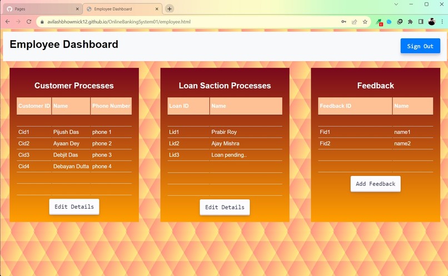Image resolution: width=448 pixels, height=276 pixels.
Task: Click Edit Details under Loan Saction Processes
Action: [x=225, y=207]
